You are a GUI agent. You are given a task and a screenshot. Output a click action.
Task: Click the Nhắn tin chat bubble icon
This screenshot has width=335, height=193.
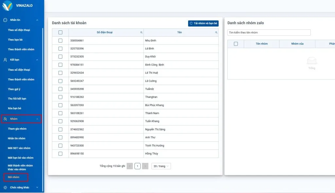point(5,20)
